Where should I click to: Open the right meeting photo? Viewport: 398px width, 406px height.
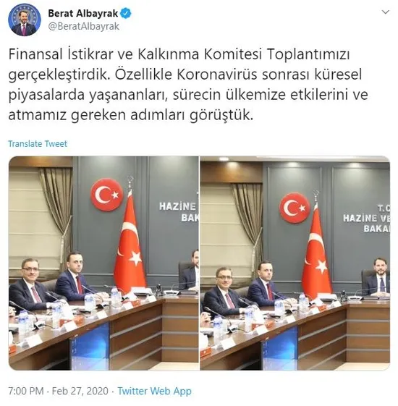point(295,263)
